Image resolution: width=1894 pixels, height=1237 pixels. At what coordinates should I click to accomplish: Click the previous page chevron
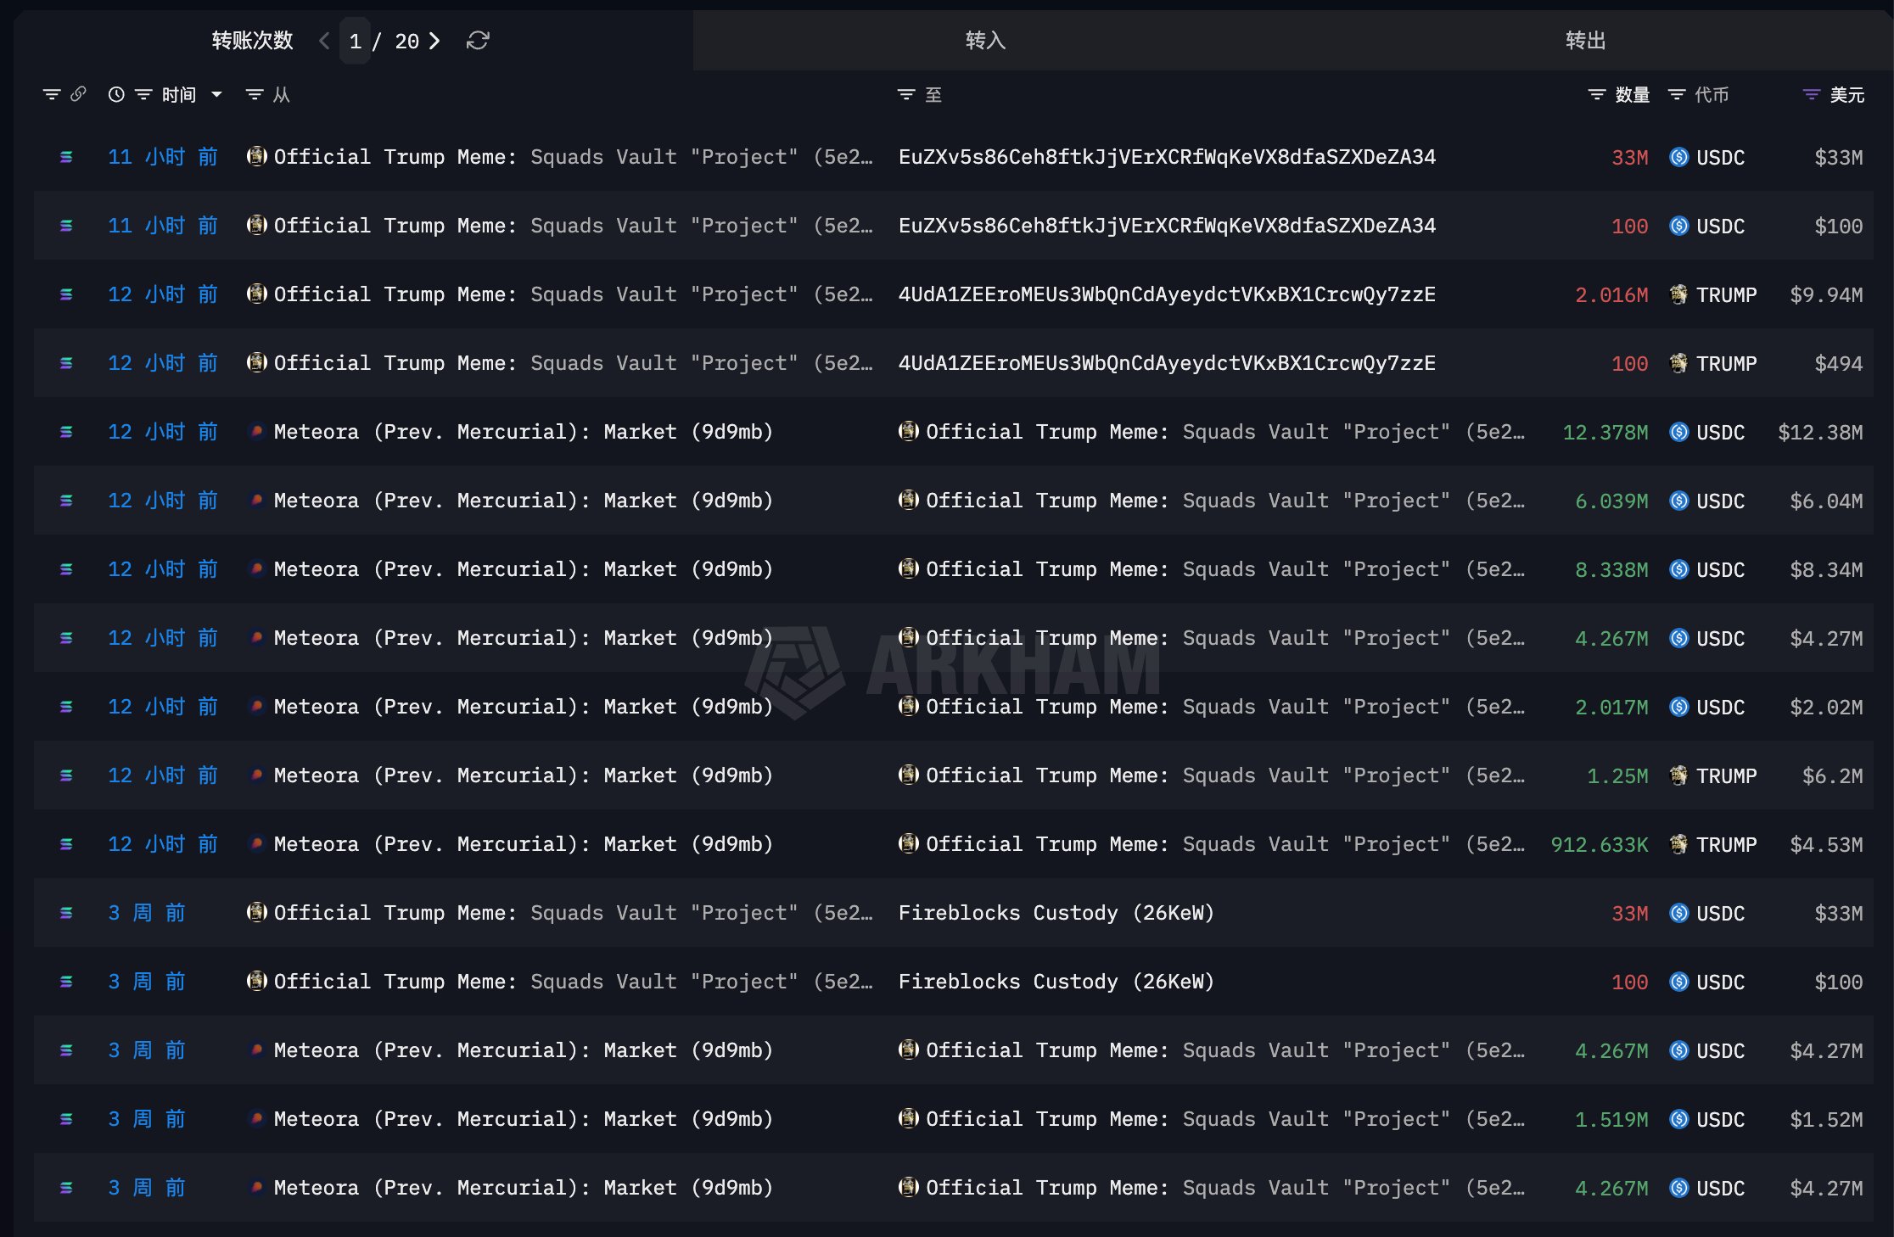(x=324, y=41)
